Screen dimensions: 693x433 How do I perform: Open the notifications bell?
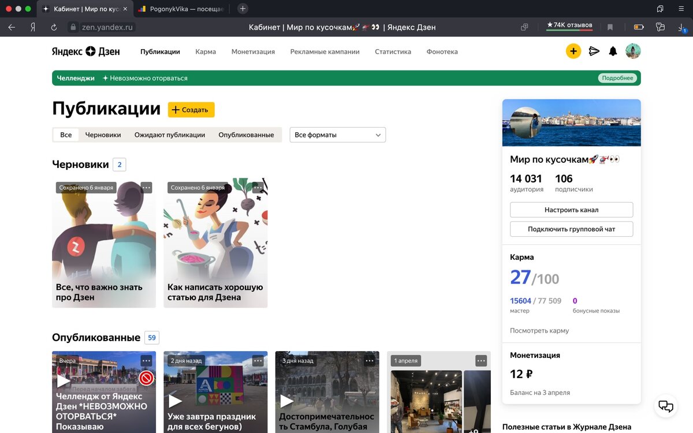613,51
